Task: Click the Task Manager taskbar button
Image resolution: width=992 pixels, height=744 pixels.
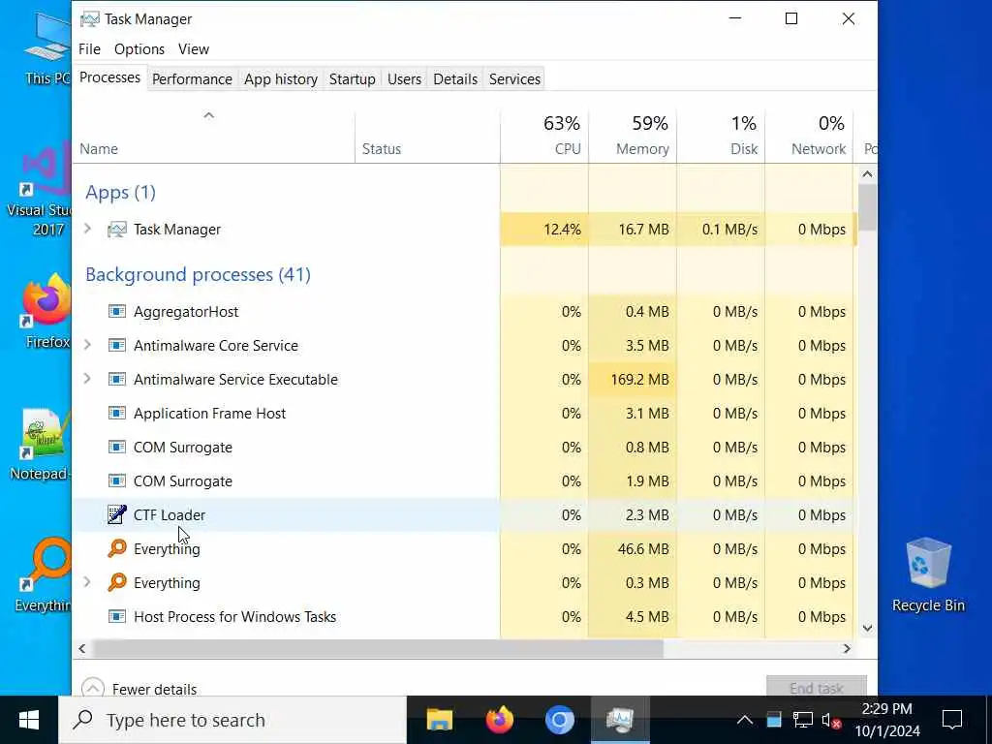Action: tap(620, 720)
